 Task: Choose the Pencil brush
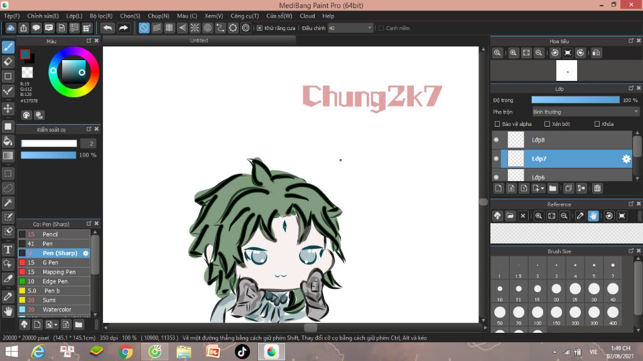coord(54,234)
